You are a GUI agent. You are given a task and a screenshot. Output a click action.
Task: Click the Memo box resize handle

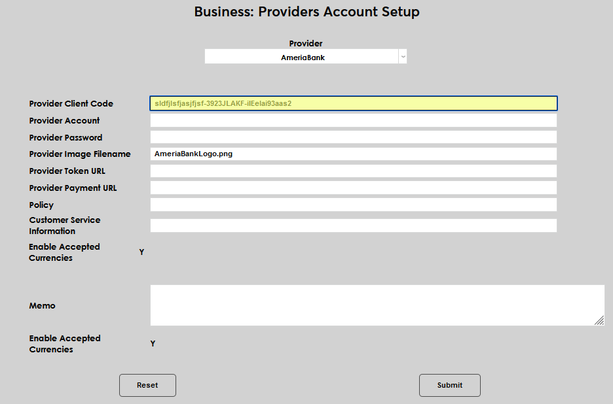pos(599,320)
